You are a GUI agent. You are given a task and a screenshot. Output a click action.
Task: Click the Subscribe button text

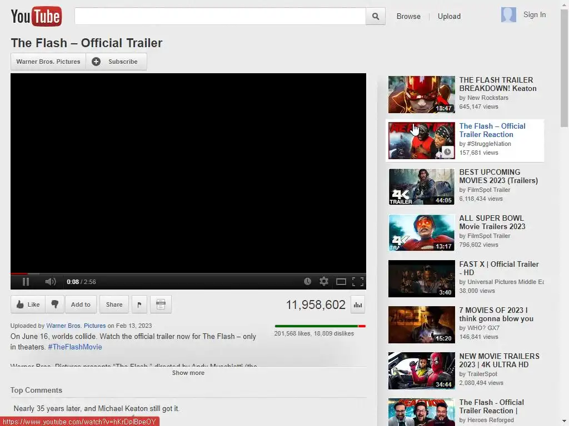click(x=123, y=62)
